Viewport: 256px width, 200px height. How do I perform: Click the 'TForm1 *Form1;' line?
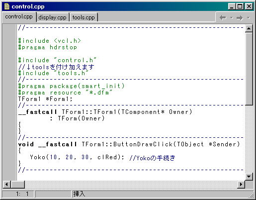[45, 99]
